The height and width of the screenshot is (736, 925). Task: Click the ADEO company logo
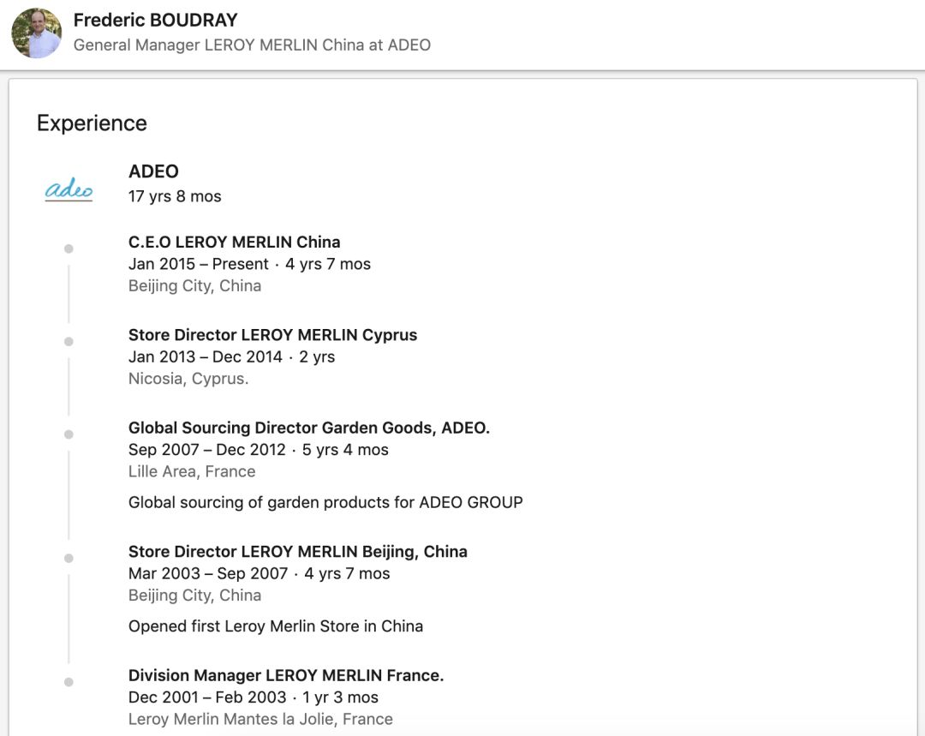coord(69,188)
